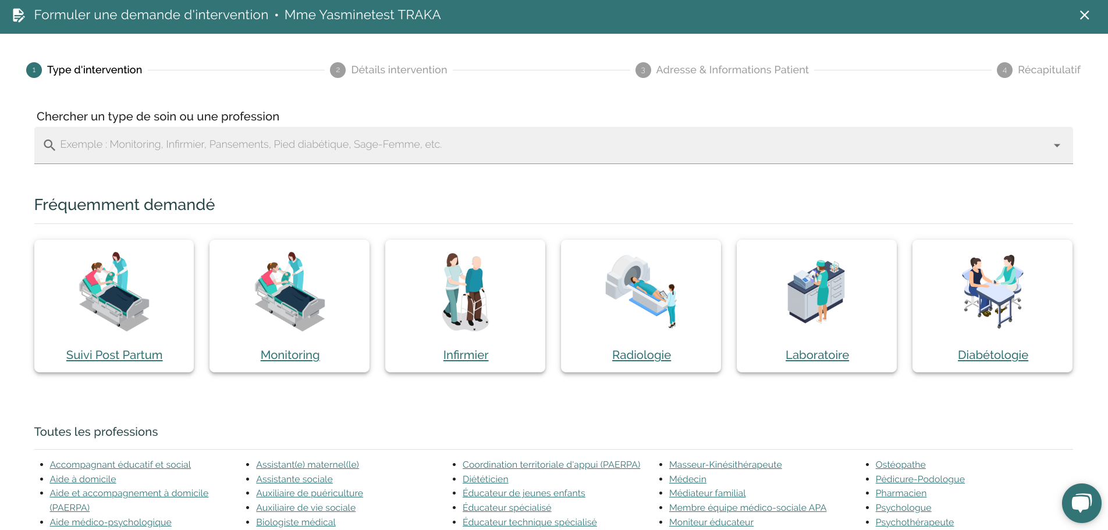This screenshot has width=1108, height=530.
Task: Open the Récapitulatif step
Action: pos(1048,70)
